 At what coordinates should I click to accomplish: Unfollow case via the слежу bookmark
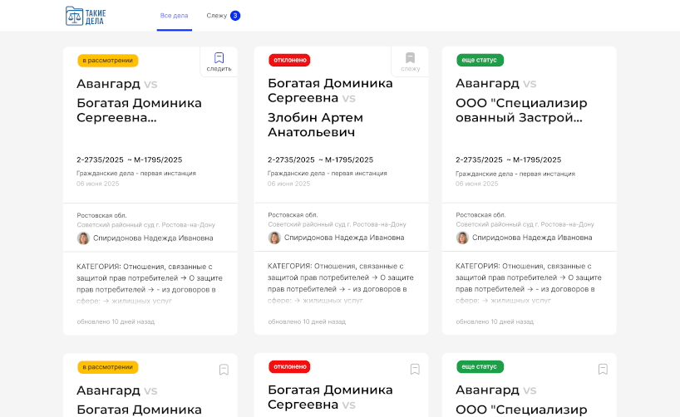[410, 61]
